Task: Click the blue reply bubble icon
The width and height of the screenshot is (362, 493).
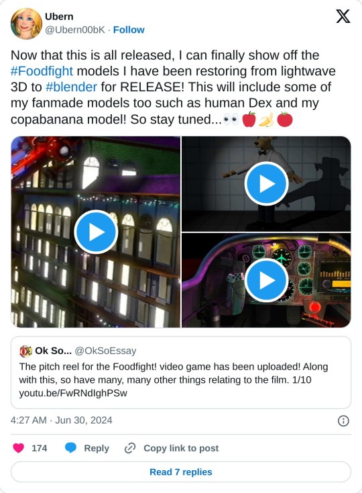Action: (70, 448)
